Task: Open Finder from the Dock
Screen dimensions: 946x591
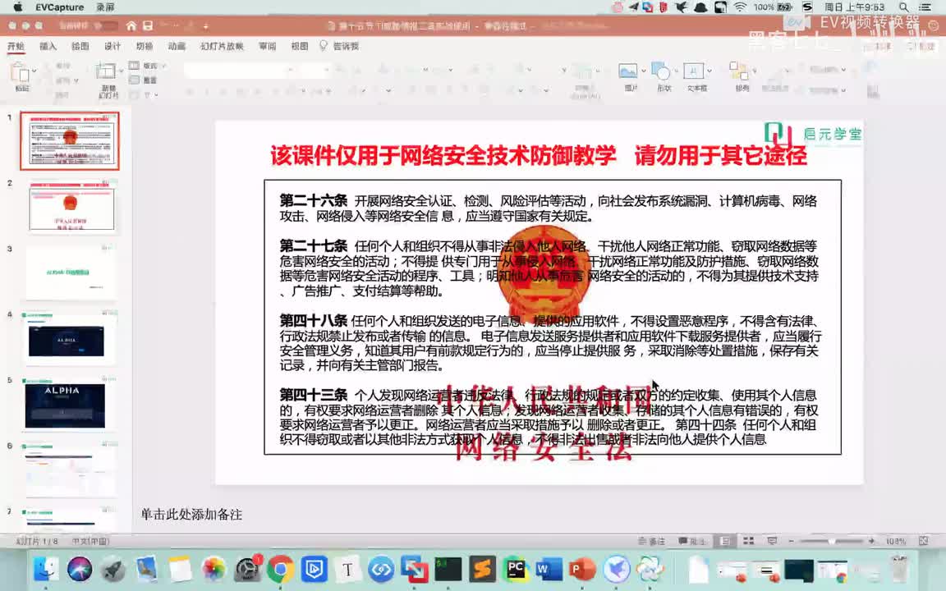Action: (46, 569)
